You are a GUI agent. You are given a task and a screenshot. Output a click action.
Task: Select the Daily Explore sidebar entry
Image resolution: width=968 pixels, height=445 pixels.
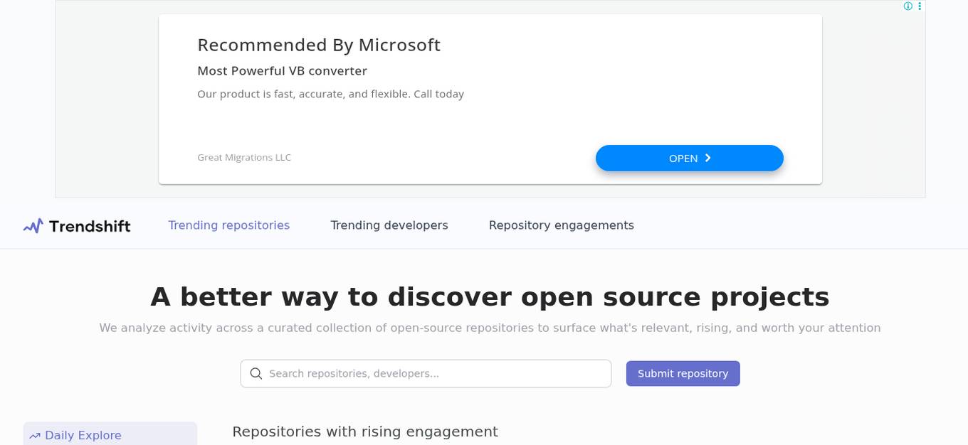pyautogui.click(x=83, y=435)
